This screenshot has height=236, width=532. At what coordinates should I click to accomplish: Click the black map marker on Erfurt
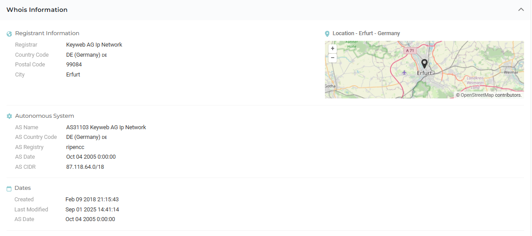click(424, 64)
